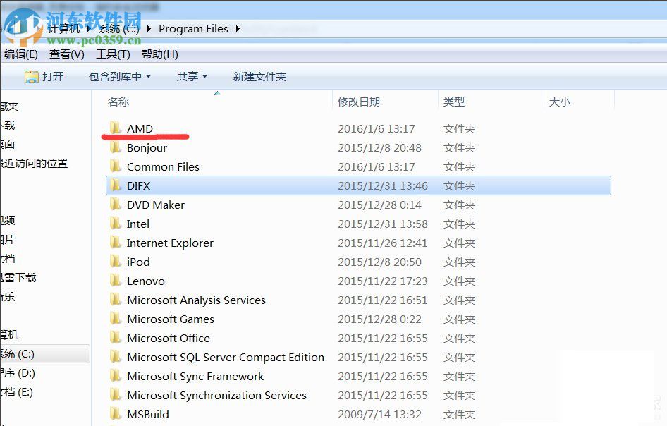The image size is (667, 426).
Task: Expand the 共享 dropdown menu
Action: click(191, 76)
